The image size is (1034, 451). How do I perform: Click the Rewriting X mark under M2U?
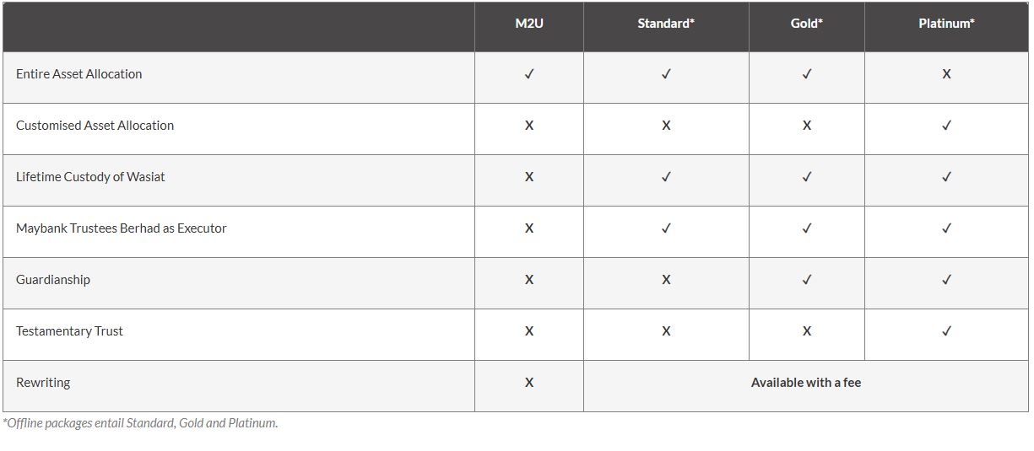pos(529,383)
